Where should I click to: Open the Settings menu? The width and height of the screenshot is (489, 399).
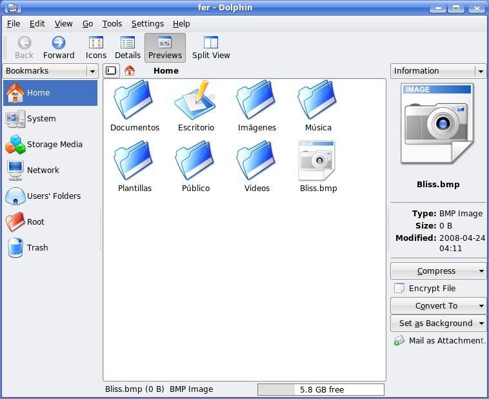(x=148, y=24)
